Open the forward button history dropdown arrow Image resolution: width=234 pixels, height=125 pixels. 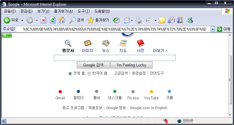tap(37, 20)
